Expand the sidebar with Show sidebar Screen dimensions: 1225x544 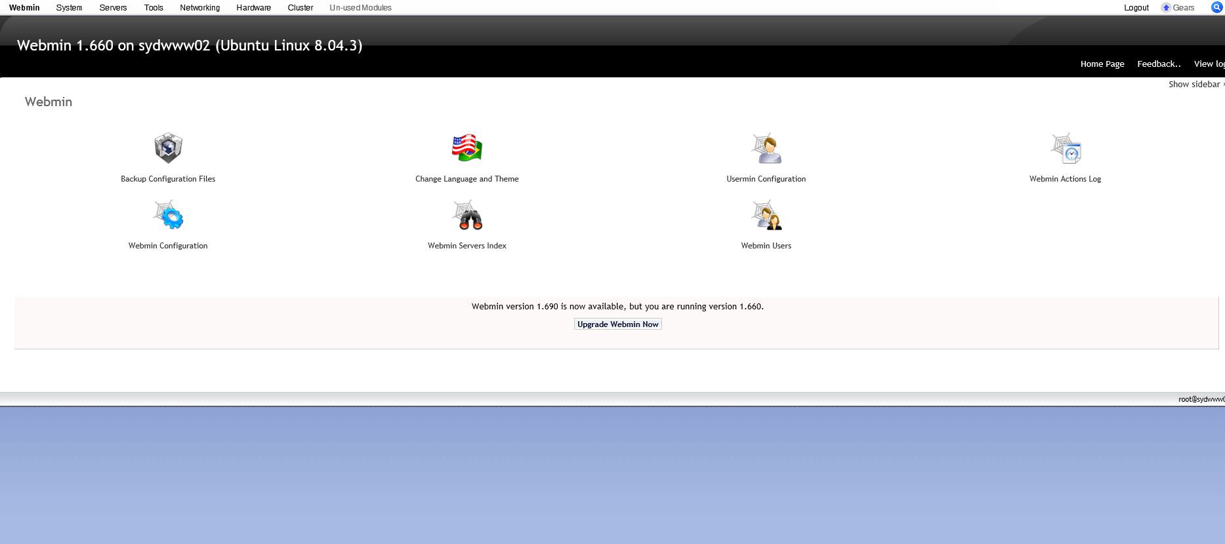coord(1194,84)
